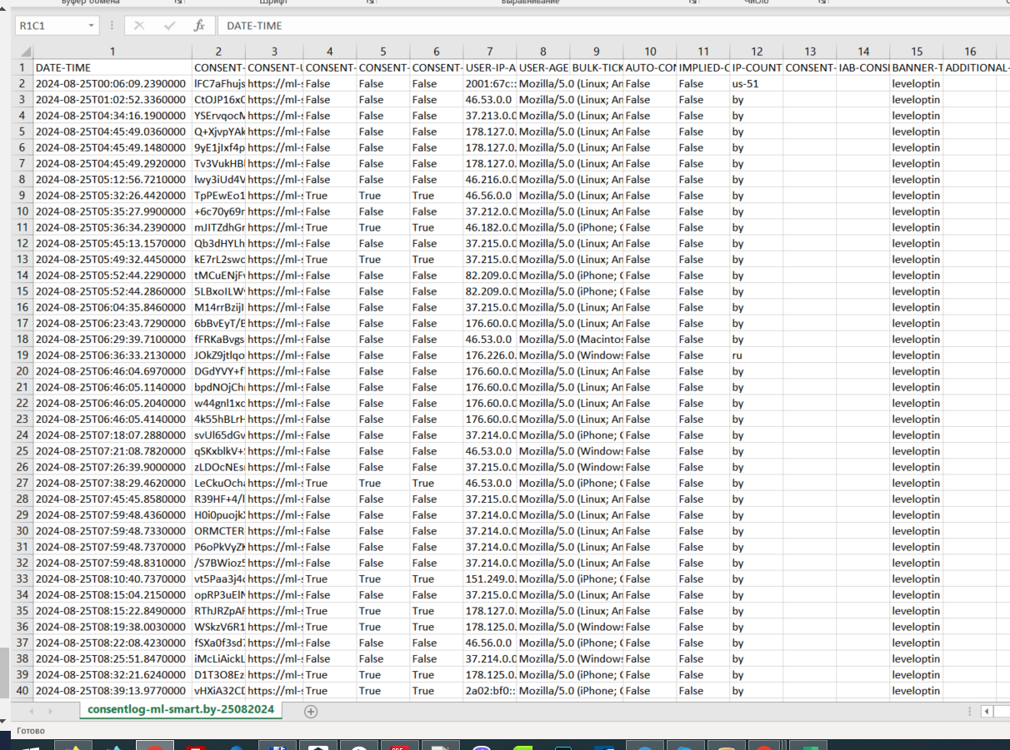The height and width of the screenshot is (750, 1010).
Task: Click the Готово status bar indicator
Action: coord(31,731)
